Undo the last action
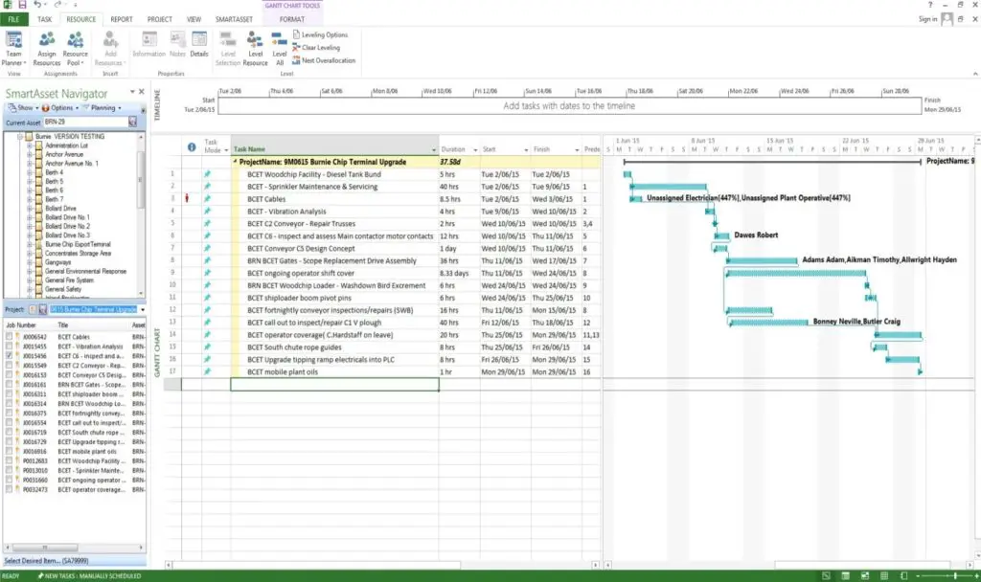Image resolution: width=981 pixels, height=582 pixels. pyautogui.click(x=37, y=5)
